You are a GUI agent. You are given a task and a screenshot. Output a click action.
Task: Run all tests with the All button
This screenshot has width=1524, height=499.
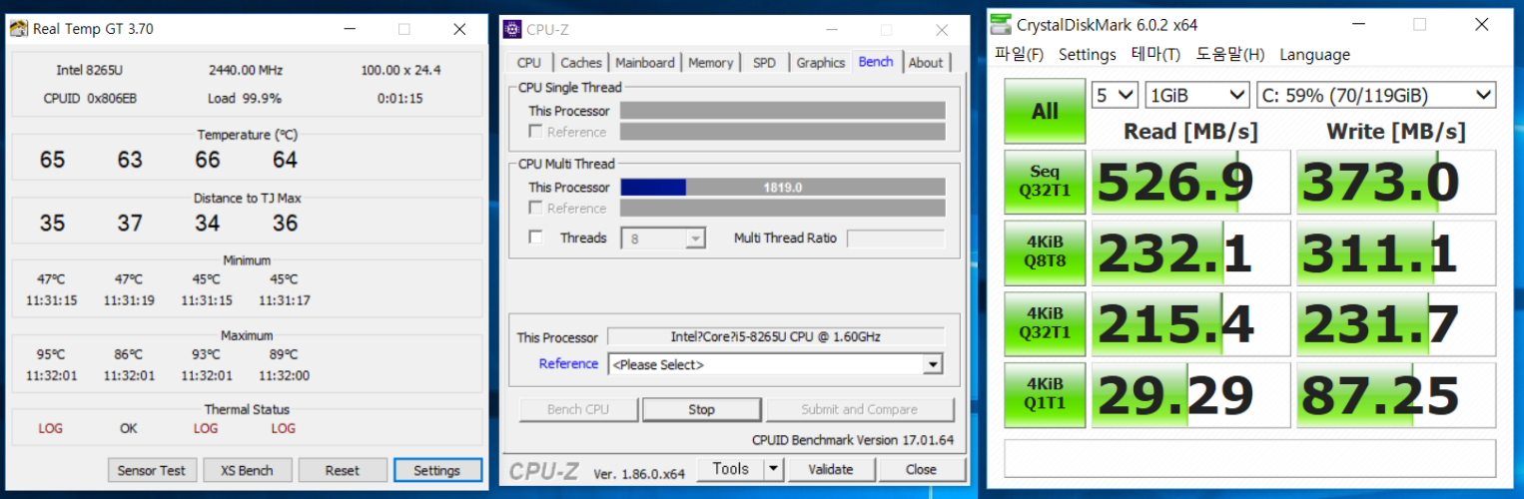pos(1045,112)
